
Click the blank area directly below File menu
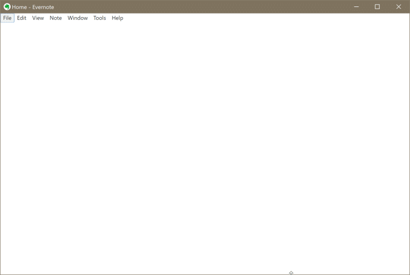(x=7, y=35)
